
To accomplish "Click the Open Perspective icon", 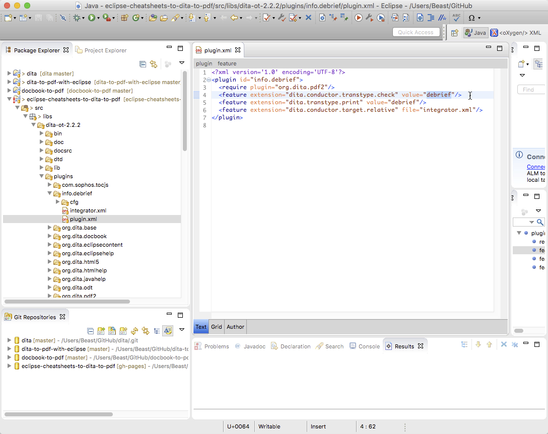I will tap(454, 33).
